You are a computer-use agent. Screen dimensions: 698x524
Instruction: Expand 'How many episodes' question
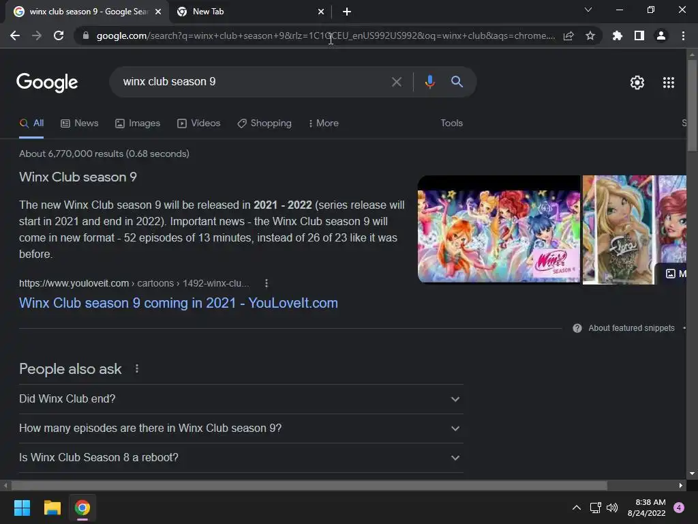point(241,428)
